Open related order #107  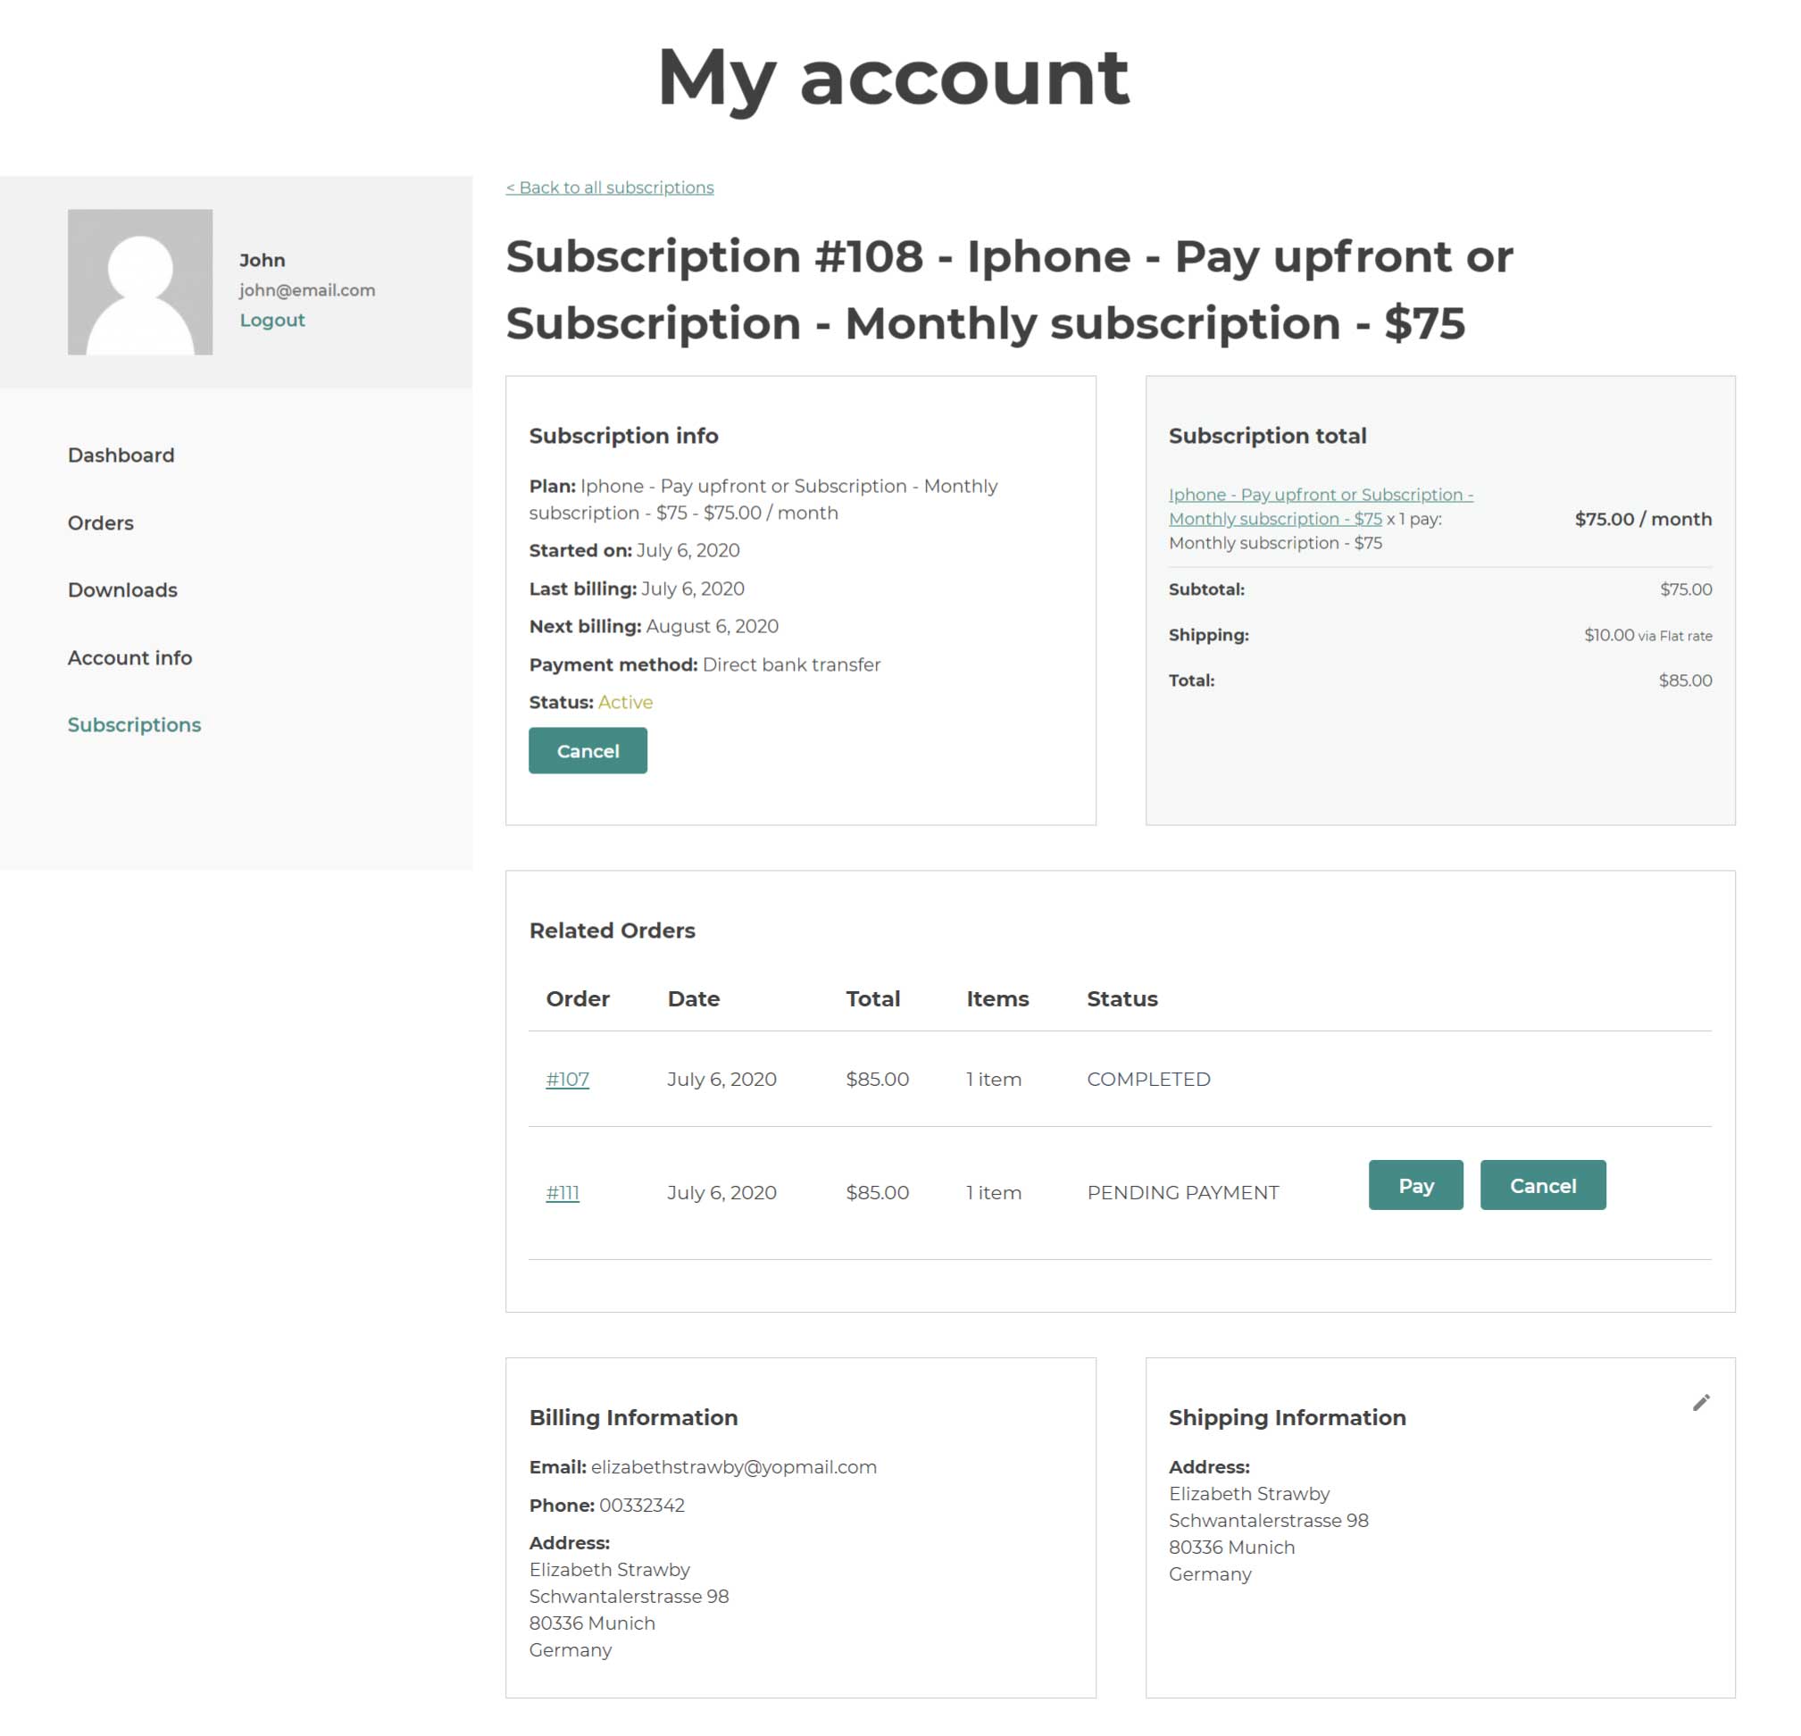(x=567, y=1079)
